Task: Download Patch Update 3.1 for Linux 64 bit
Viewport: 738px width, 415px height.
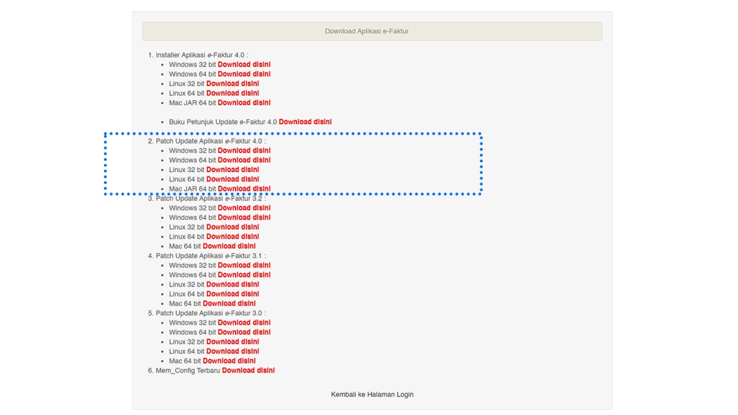Action: 232,294
